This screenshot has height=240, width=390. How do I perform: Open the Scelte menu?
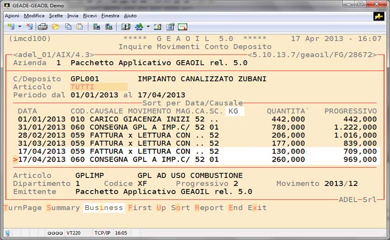pyautogui.click(x=56, y=16)
